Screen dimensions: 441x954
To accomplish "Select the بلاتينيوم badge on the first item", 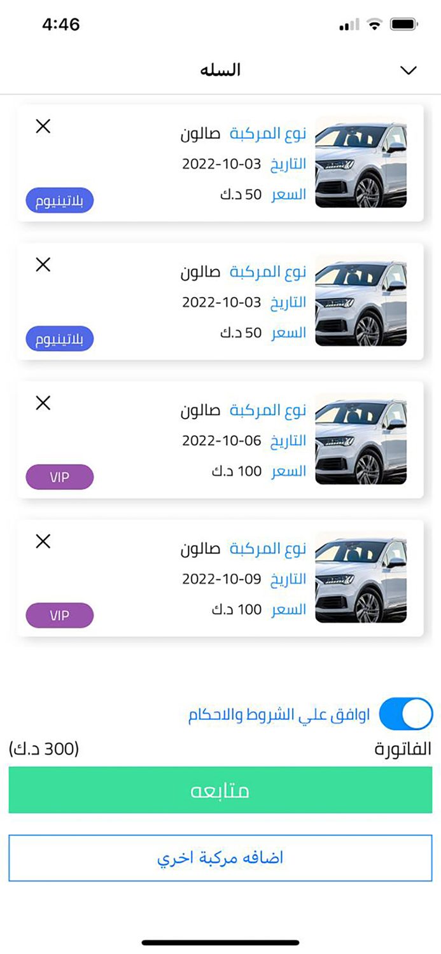I will click(59, 200).
